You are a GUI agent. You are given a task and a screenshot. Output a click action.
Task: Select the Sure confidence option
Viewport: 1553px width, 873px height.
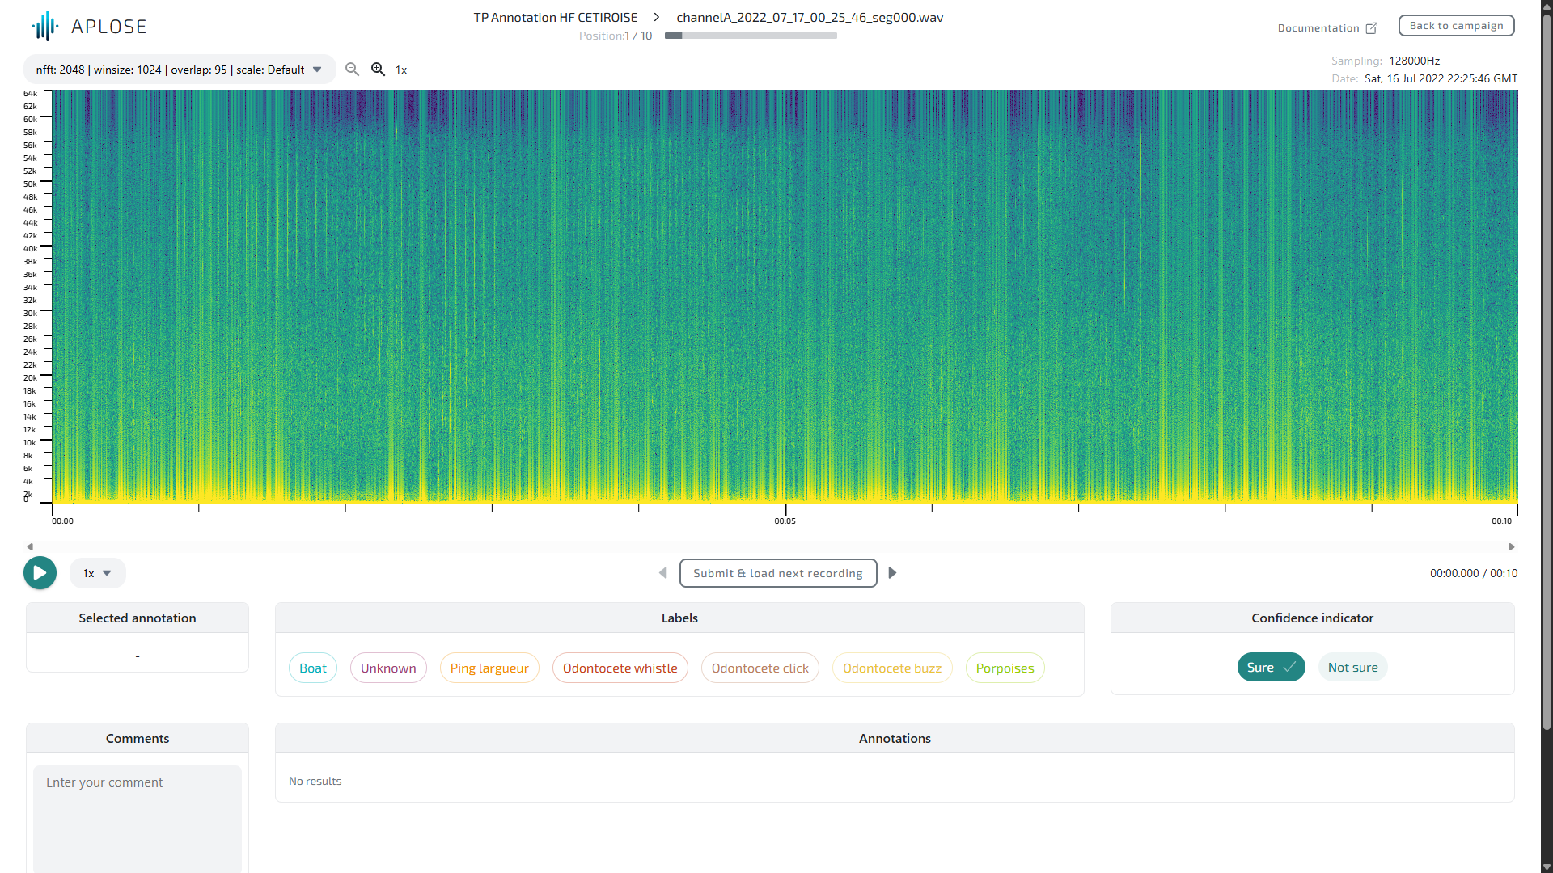(1271, 668)
